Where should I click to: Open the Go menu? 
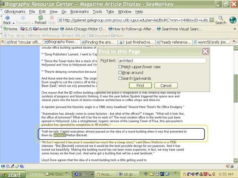pos(64,11)
